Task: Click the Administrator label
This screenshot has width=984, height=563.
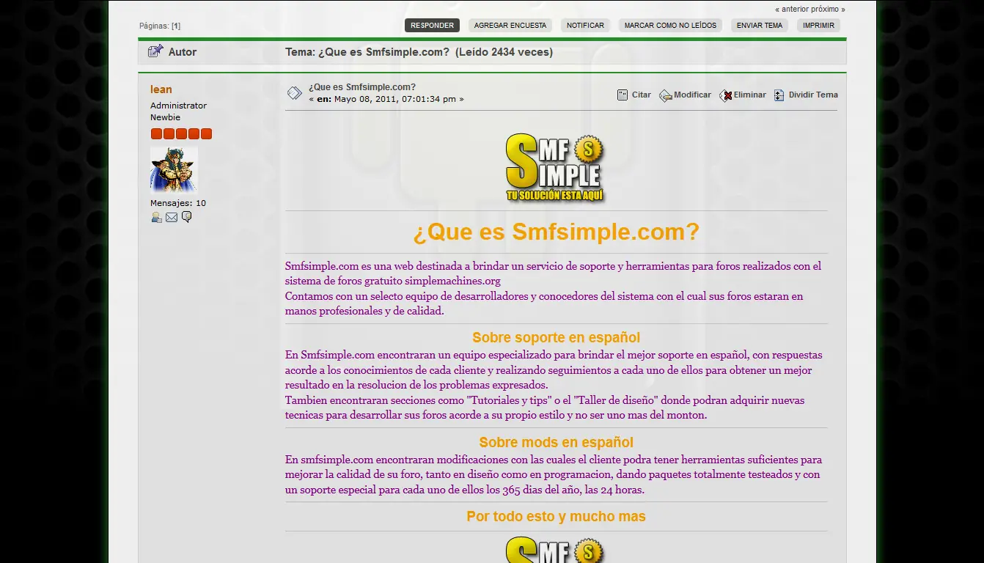Action: coord(178,106)
